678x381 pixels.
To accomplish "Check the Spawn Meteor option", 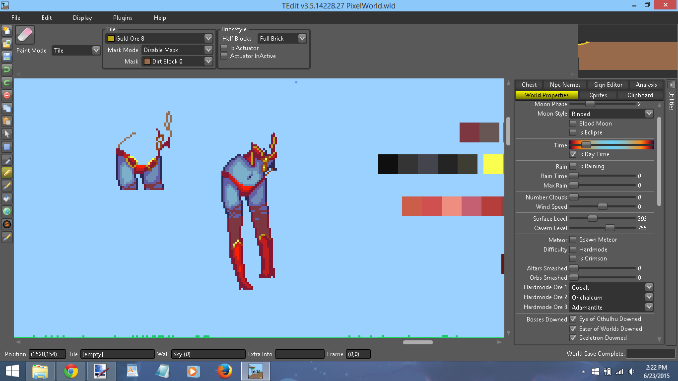I will tap(573, 240).
